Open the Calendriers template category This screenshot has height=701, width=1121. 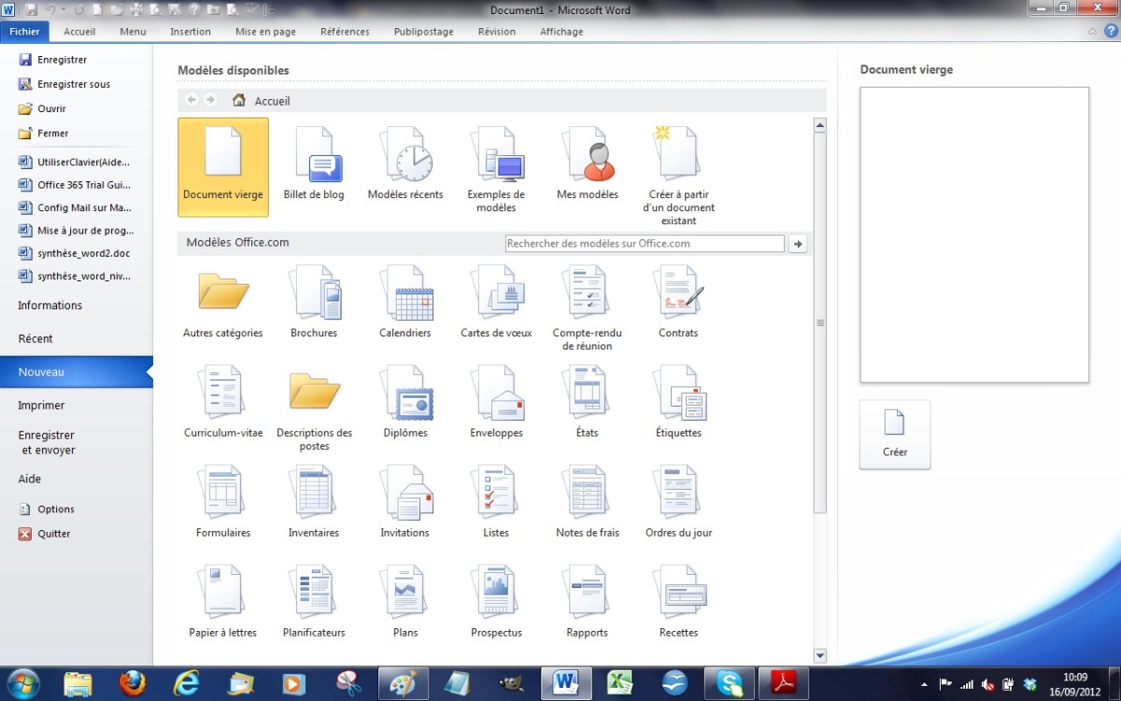click(405, 302)
